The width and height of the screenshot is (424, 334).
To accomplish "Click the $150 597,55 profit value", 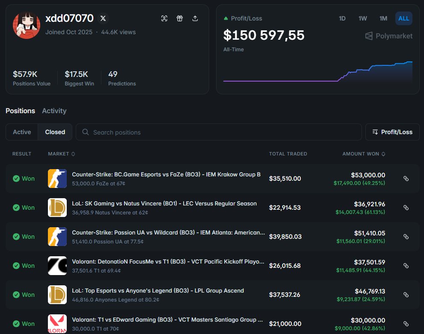I will (x=264, y=35).
